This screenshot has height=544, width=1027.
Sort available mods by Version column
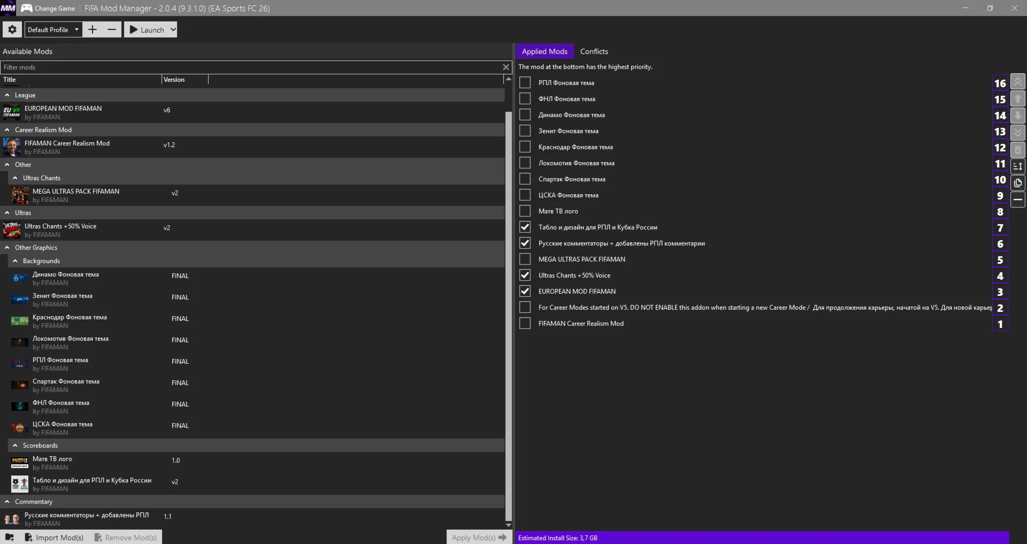(x=185, y=80)
